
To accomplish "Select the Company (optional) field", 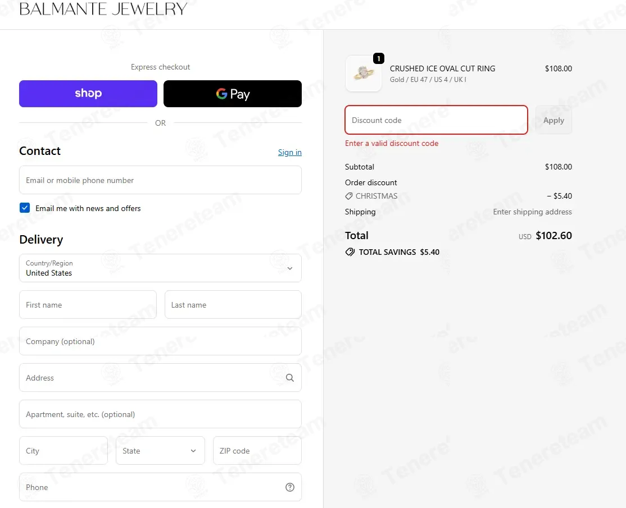I will [161, 341].
